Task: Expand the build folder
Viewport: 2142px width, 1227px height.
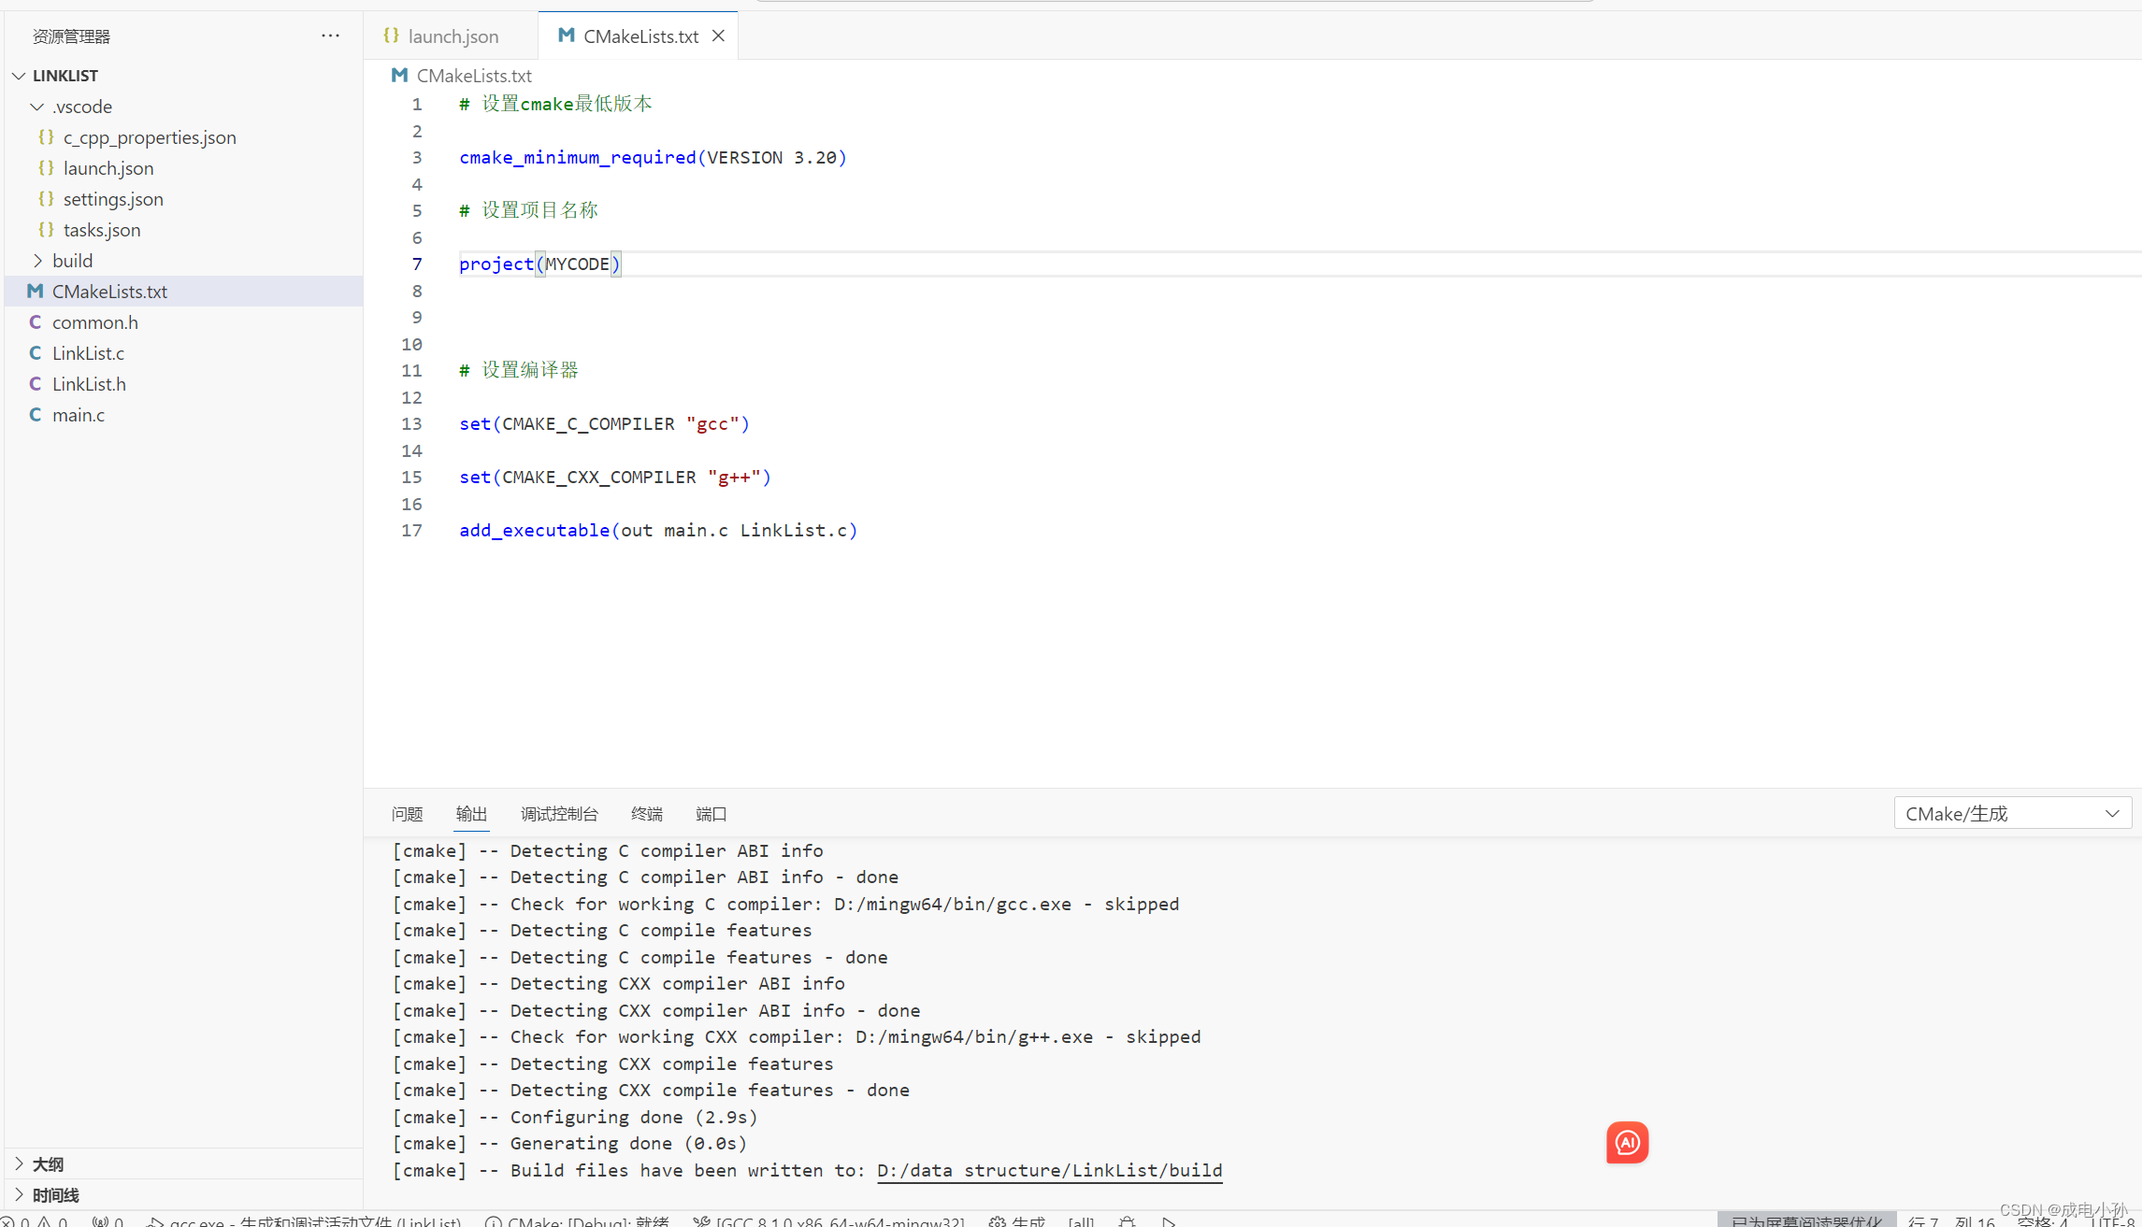Action: pos(72,260)
